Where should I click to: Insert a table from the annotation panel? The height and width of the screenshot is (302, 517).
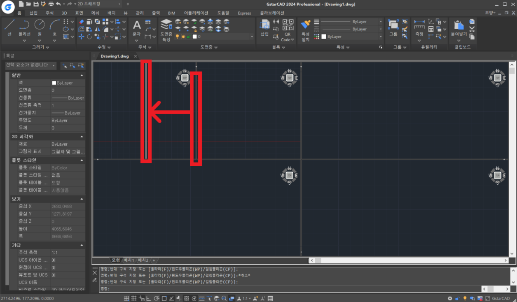(x=147, y=21)
